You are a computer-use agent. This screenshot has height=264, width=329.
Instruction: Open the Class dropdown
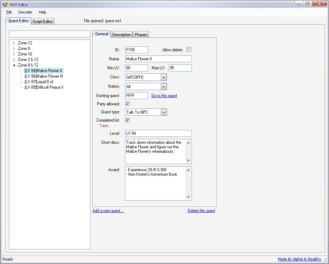click(x=163, y=77)
